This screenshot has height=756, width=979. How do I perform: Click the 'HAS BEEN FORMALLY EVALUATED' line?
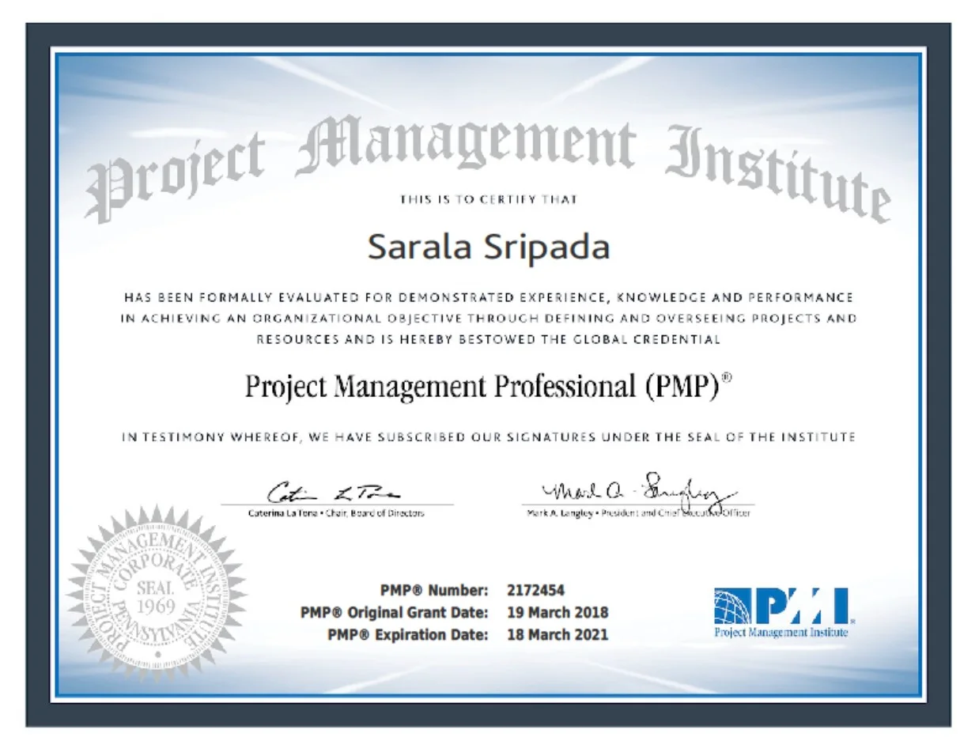pyautogui.click(x=489, y=298)
